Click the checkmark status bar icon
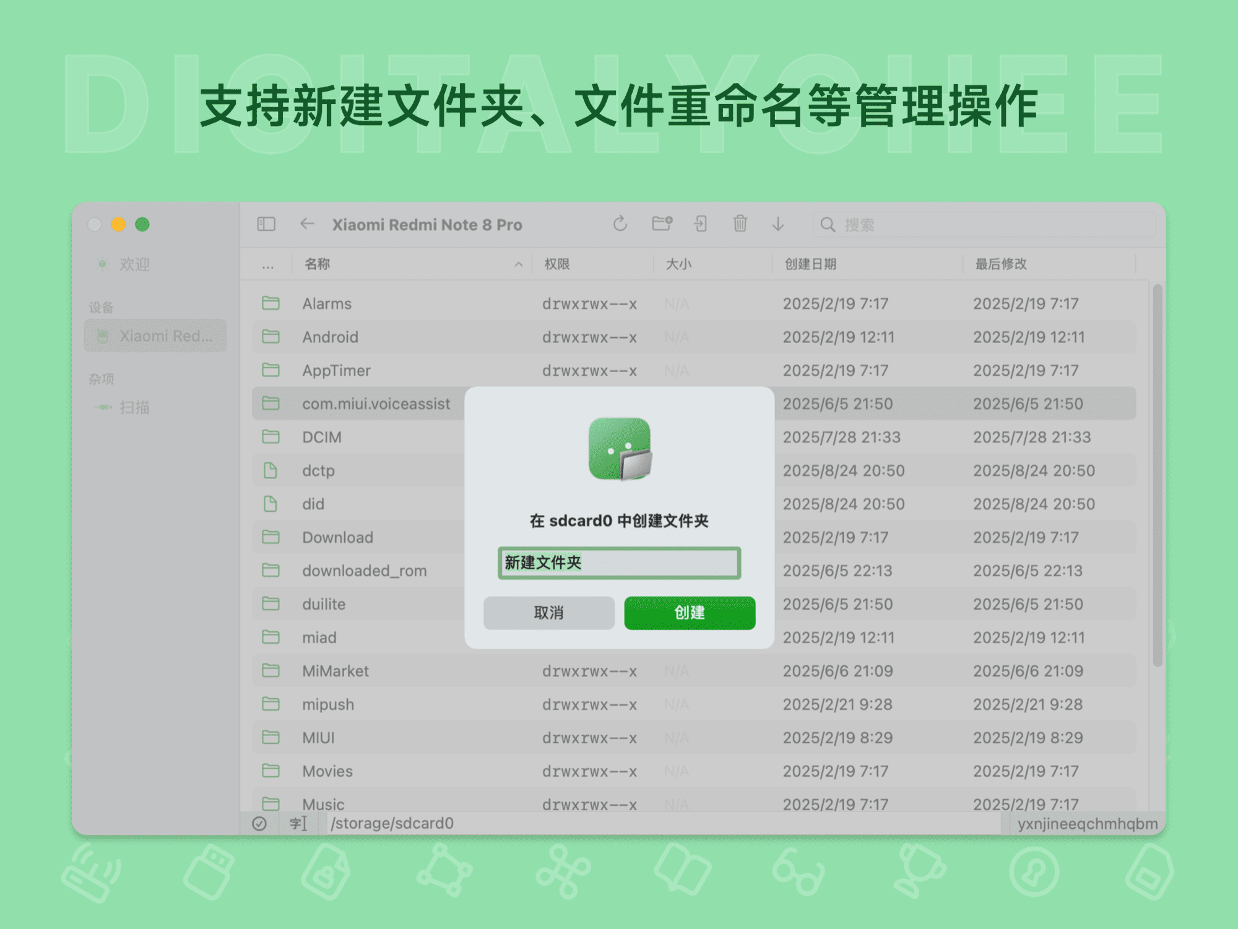1238x929 pixels. [259, 823]
